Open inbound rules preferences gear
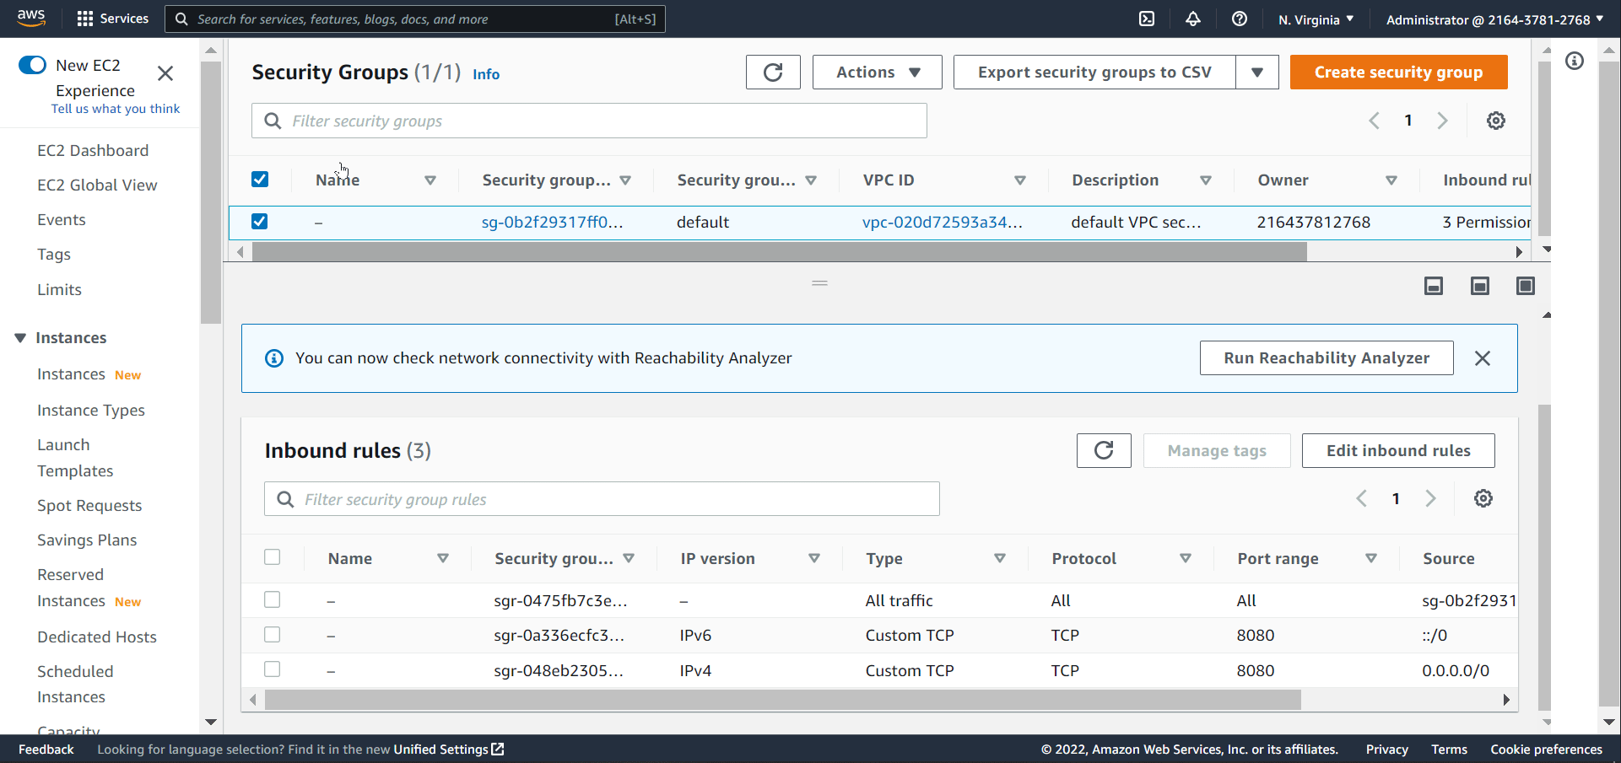This screenshot has width=1621, height=763. [1483, 498]
